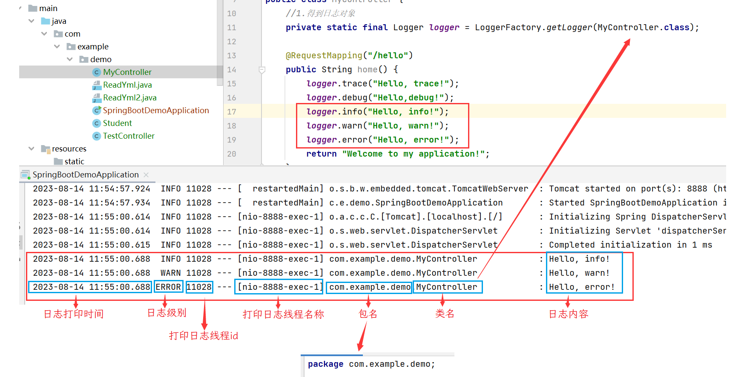Click the @RequestMapping("/hello") annotation
Screen dimensions: 747x377
pyautogui.click(x=349, y=55)
